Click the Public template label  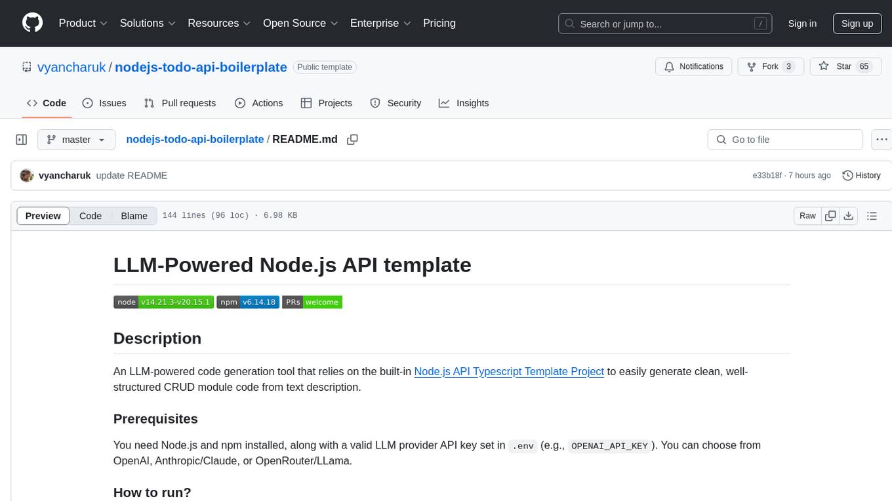click(x=325, y=67)
